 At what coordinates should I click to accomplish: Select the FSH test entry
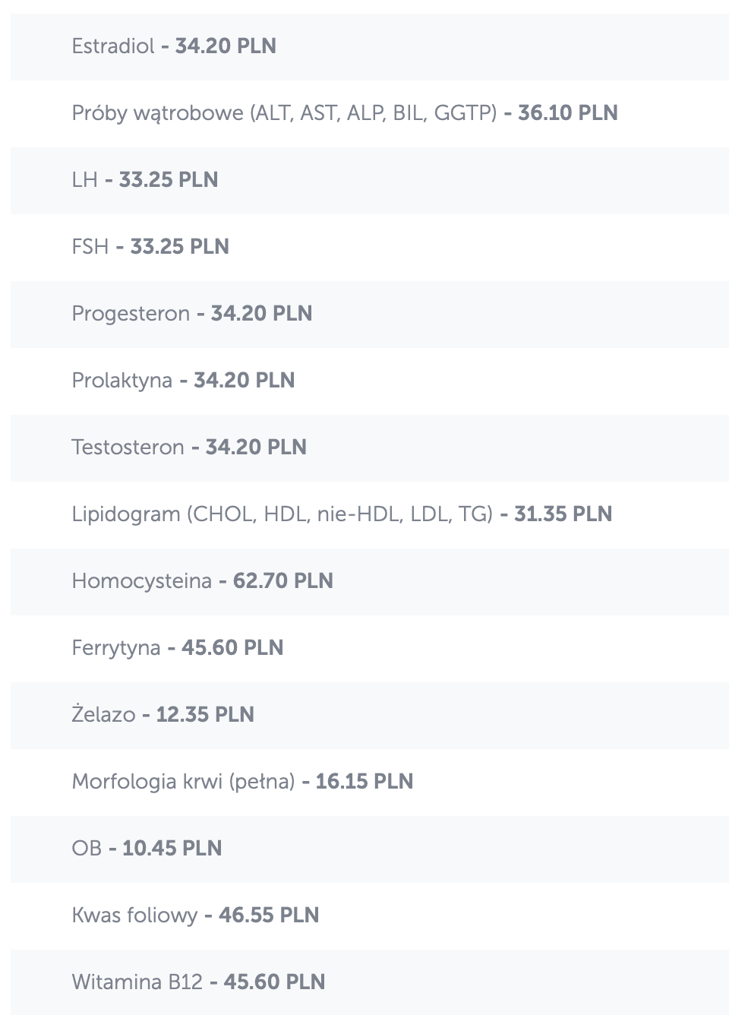point(150,247)
